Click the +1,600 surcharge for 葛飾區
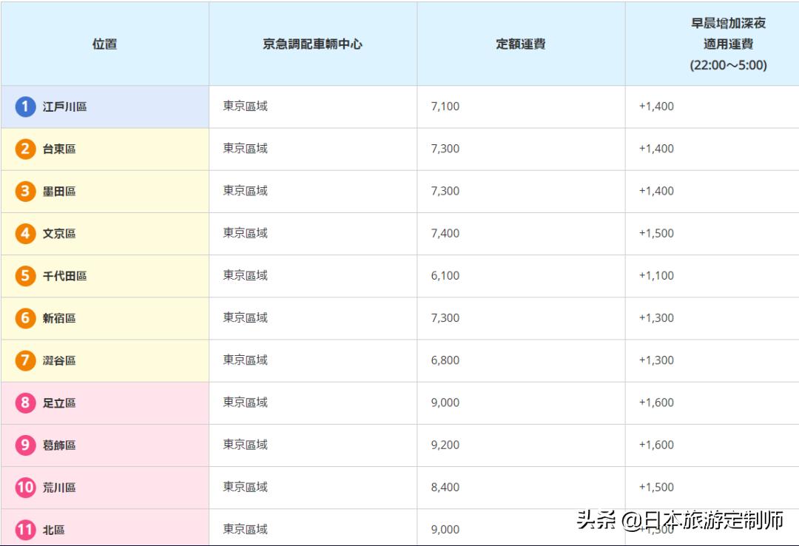The height and width of the screenshot is (546, 799). coord(658,445)
